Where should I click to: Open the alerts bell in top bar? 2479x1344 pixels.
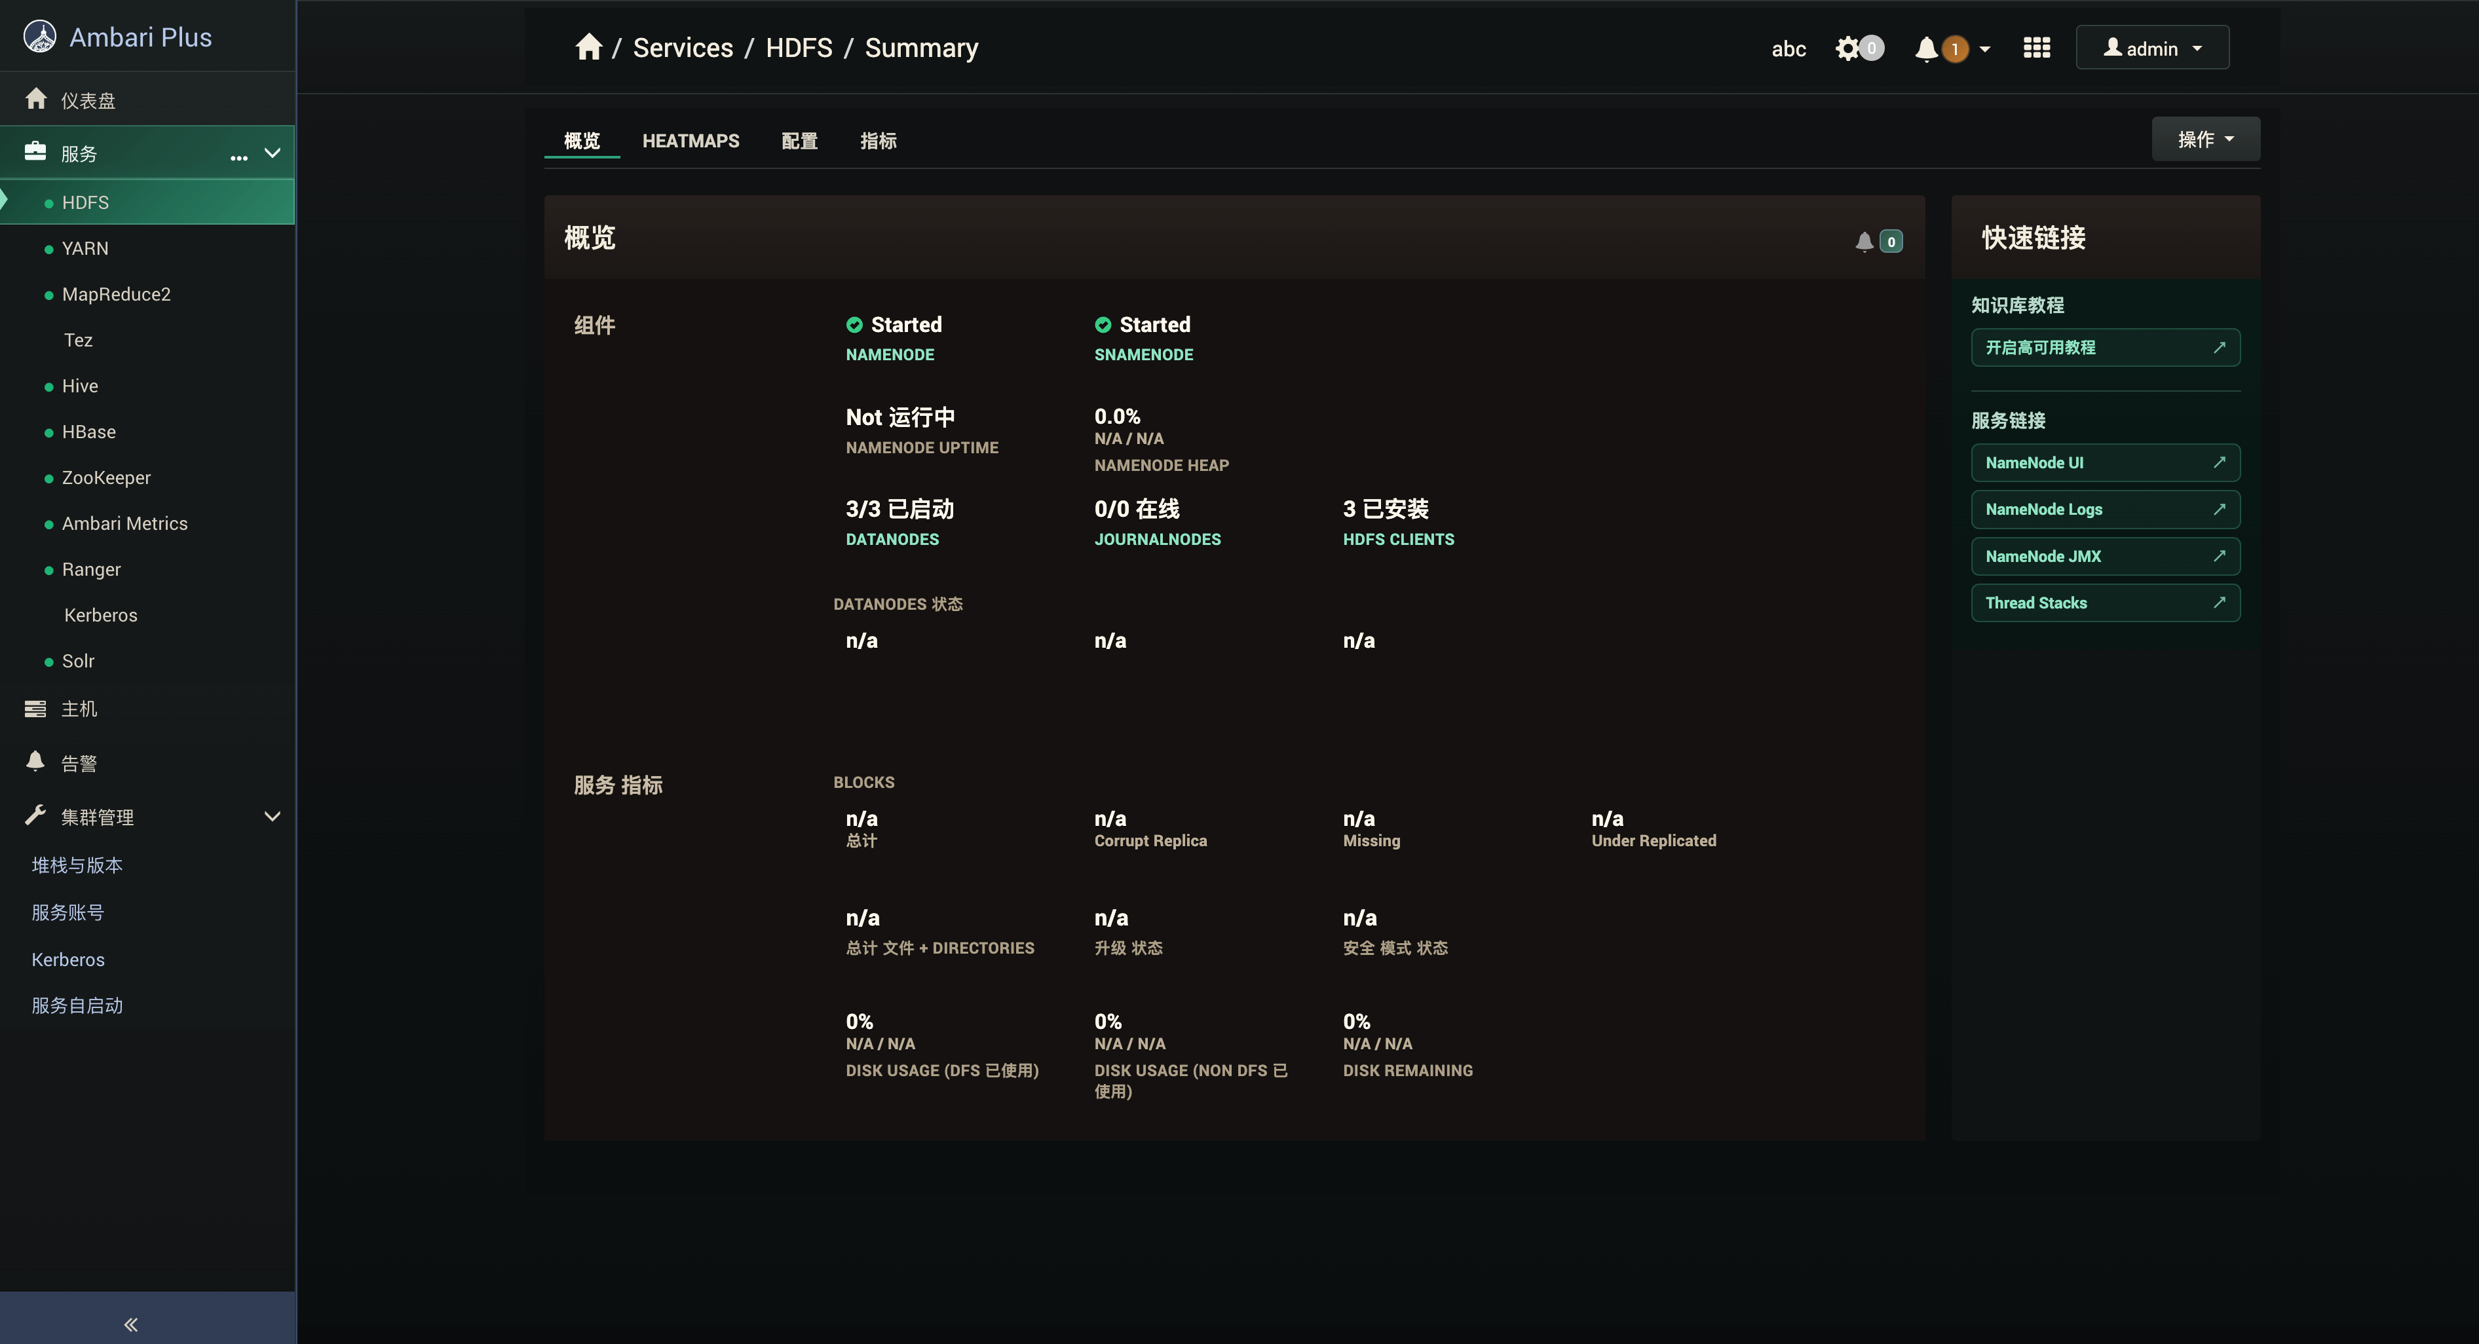pos(1927,48)
